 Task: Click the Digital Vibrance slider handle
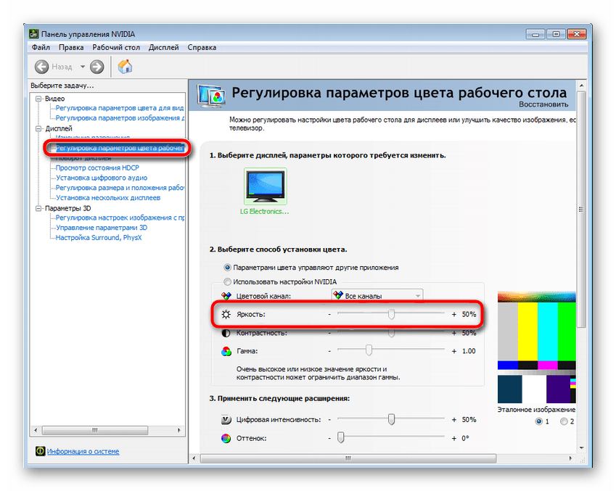[x=391, y=419]
